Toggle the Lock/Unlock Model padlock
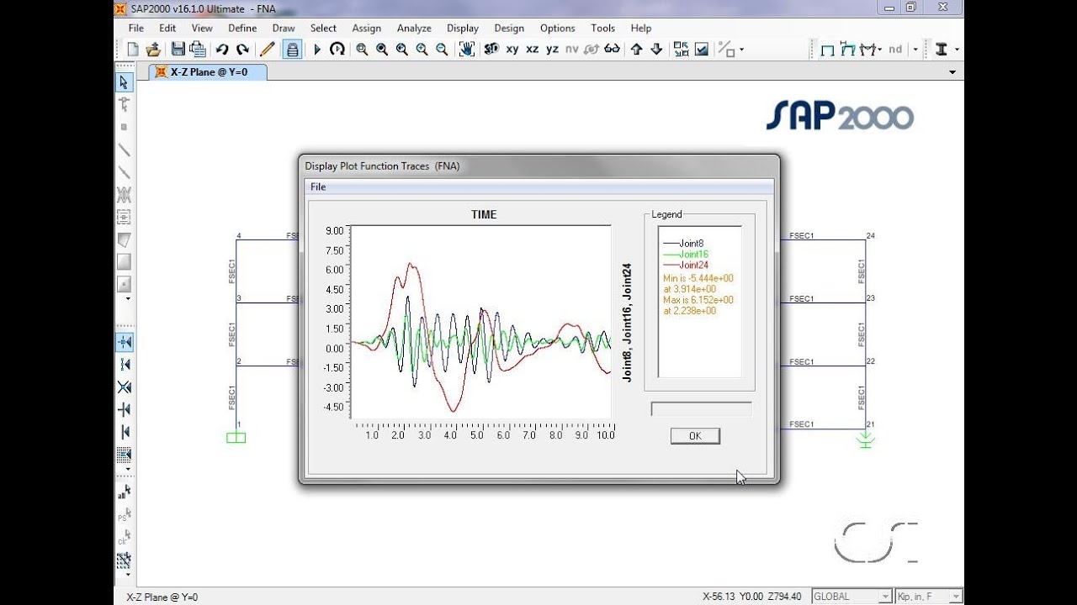The height and width of the screenshot is (605, 1077). (292, 50)
